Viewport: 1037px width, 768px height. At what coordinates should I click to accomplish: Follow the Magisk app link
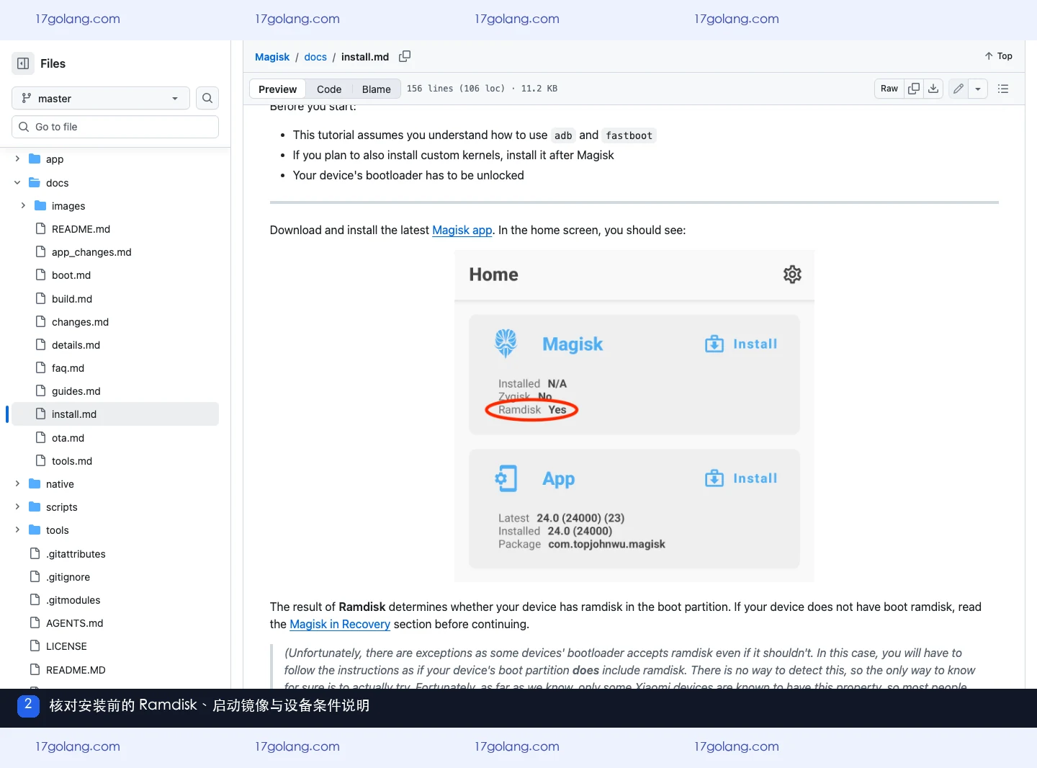point(462,230)
